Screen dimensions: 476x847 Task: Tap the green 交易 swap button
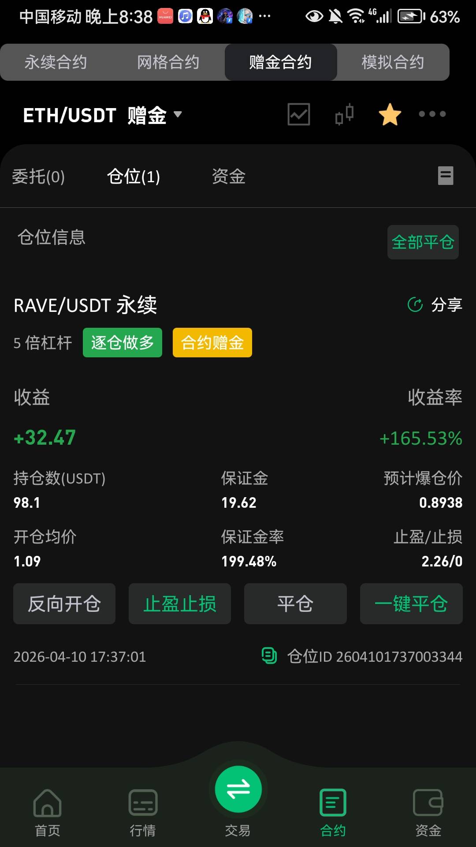tap(238, 789)
